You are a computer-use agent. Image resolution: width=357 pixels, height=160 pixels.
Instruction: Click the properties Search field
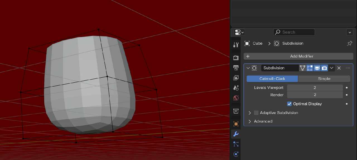(294, 32)
